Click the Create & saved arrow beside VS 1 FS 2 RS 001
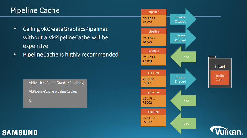This screenshot has width=247, height=138. tap(182, 38)
